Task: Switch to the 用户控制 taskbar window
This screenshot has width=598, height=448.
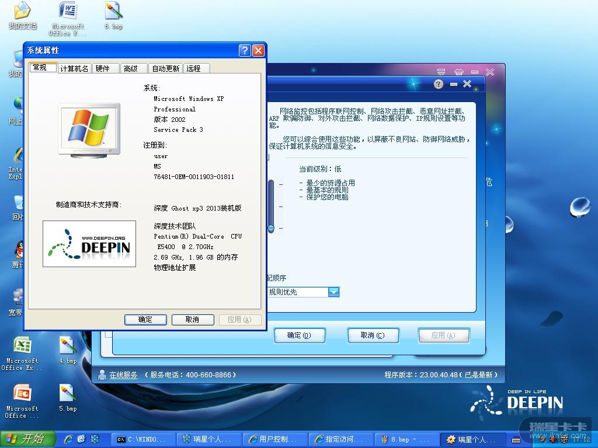Action: pyautogui.click(x=275, y=440)
